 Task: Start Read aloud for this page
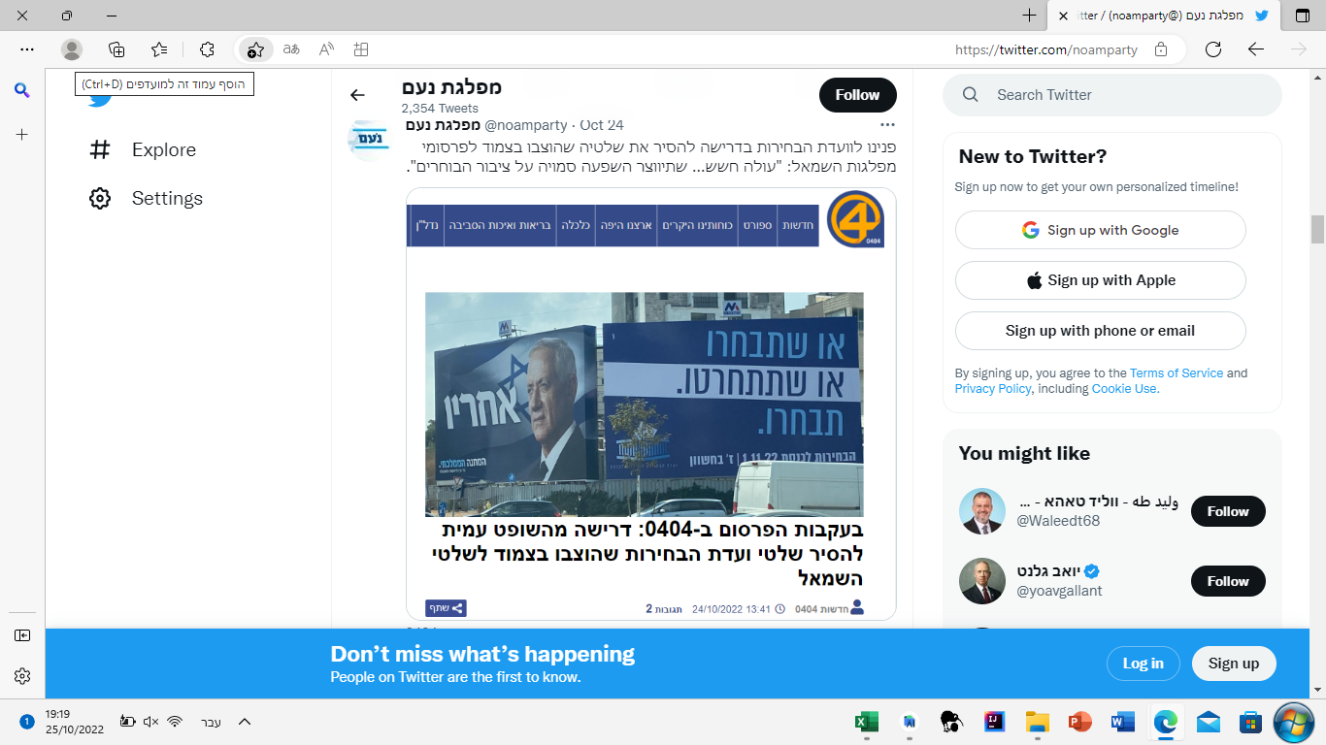tap(326, 49)
